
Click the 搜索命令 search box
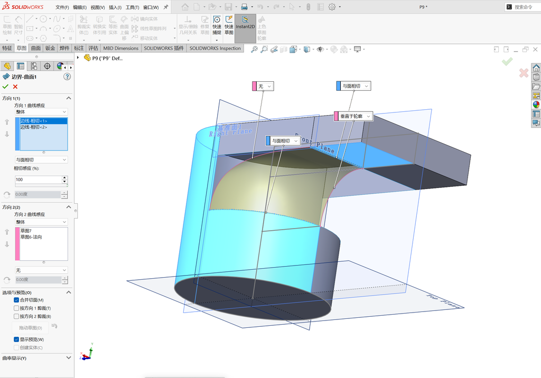(524, 7)
